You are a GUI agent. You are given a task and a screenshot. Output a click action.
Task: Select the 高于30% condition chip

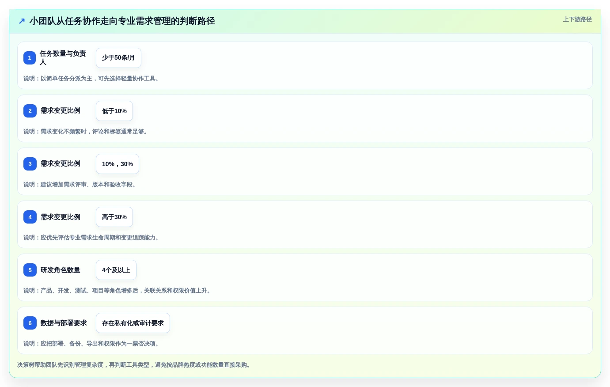(x=114, y=217)
